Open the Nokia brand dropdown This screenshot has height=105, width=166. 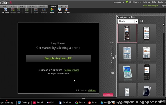click(x=128, y=21)
